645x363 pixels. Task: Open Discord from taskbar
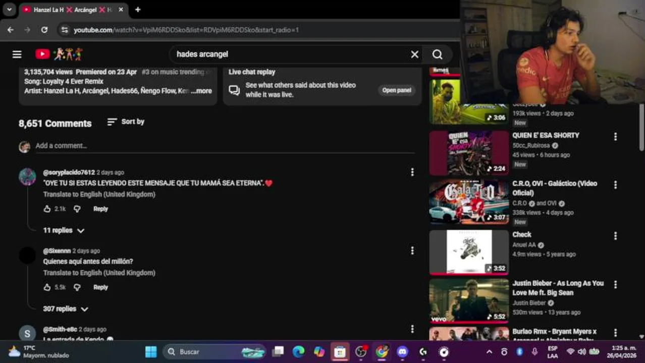(x=402, y=351)
